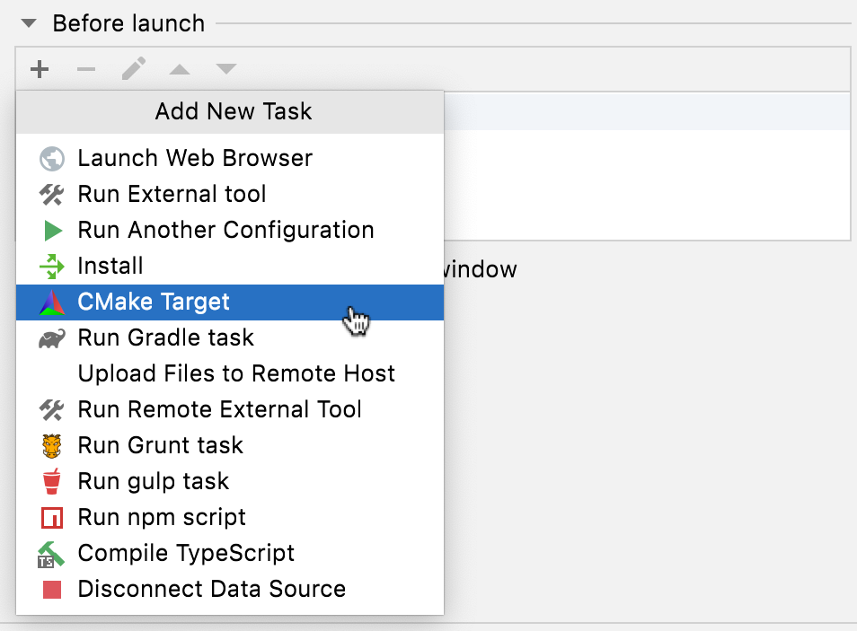Click the globe icon beside Launch Web Browser
This screenshot has width=857, height=631.
(51, 158)
